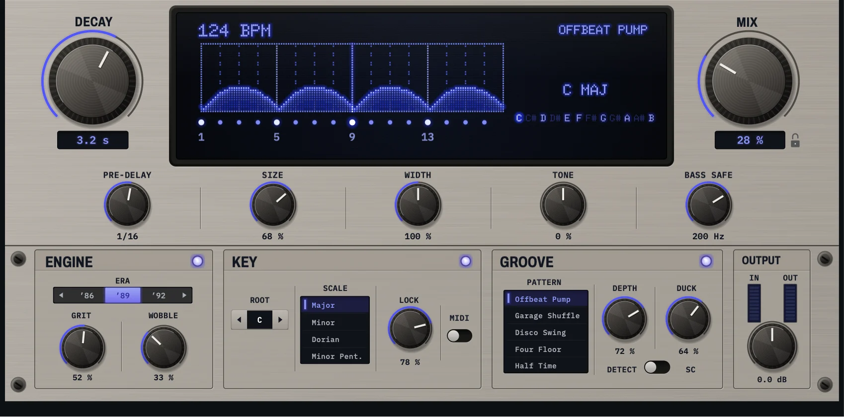The width and height of the screenshot is (844, 417).
Task: Click the Width knob
Action: click(x=418, y=205)
